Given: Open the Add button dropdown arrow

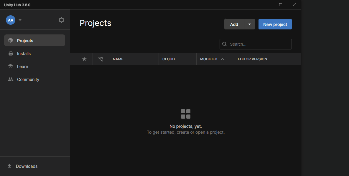Looking at the screenshot, I should 250,24.
